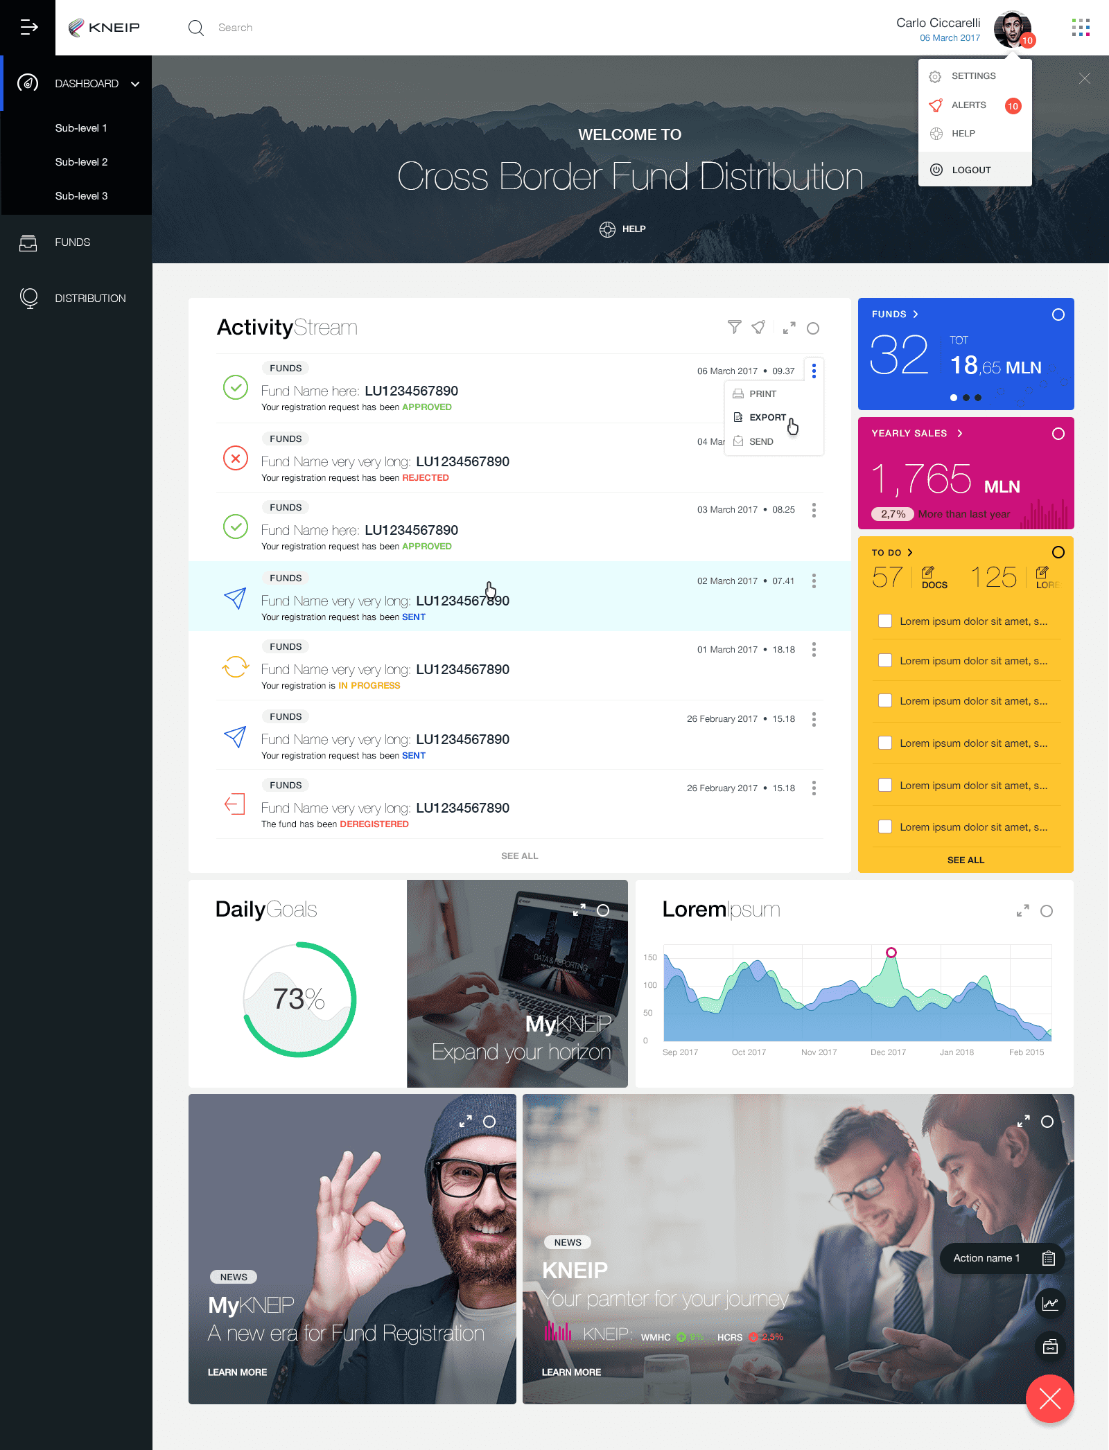Click the Action name 1 button

point(1002,1258)
